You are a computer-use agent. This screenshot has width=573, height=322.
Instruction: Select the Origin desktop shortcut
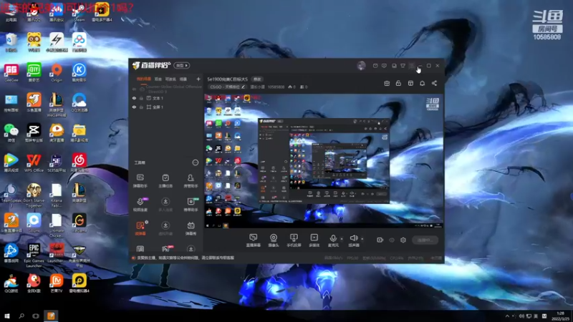tap(57, 72)
